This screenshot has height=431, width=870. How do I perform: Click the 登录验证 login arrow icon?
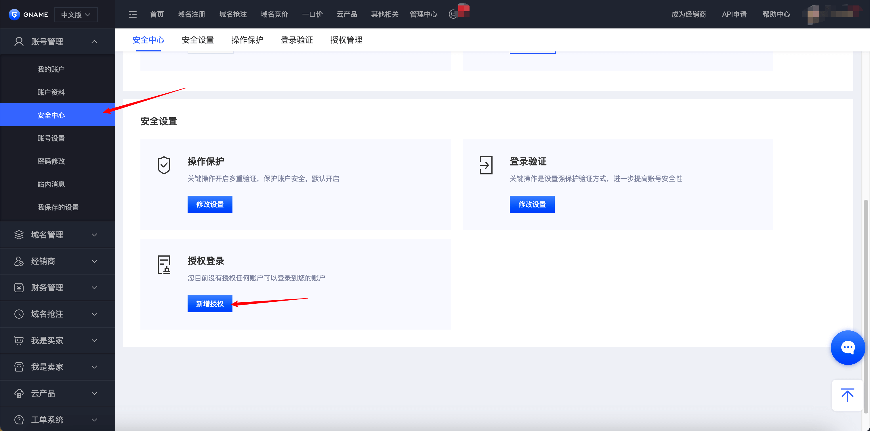pos(486,165)
